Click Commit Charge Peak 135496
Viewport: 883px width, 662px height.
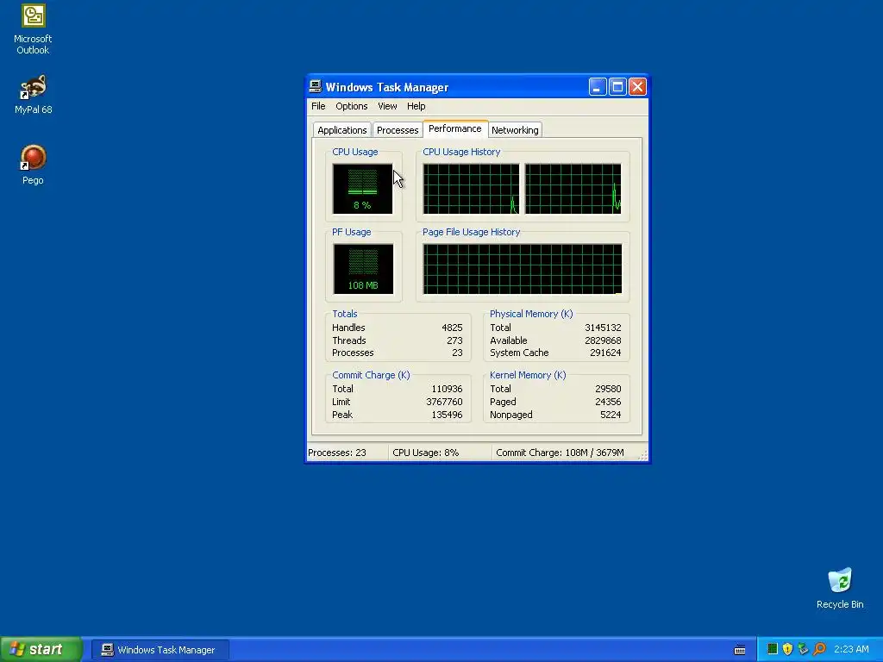[x=447, y=415]
